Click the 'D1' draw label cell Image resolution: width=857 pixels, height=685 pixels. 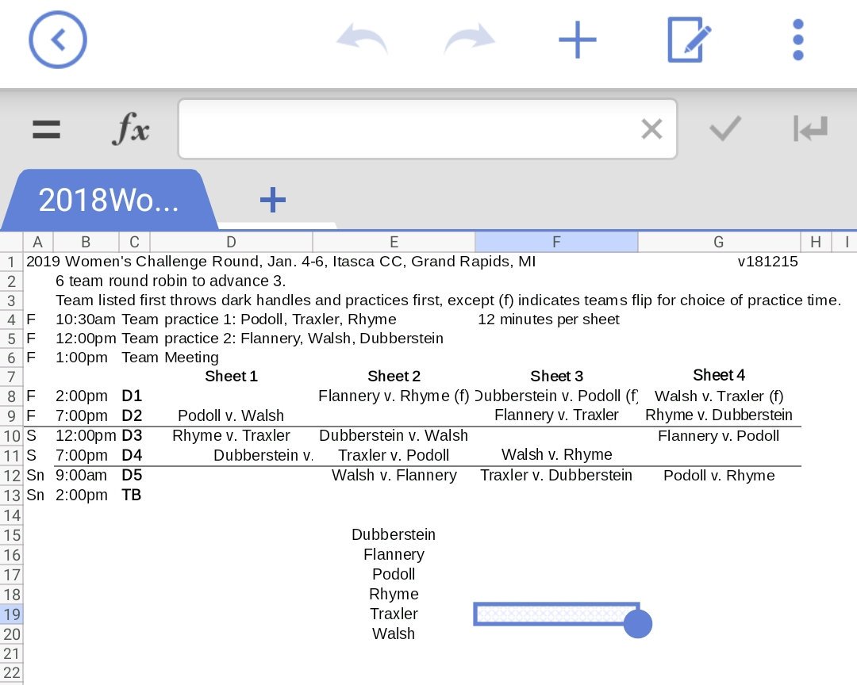(132, 396)
